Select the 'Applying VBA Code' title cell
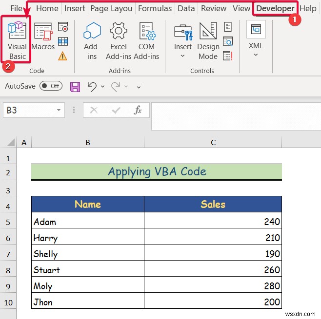The height and width of the screenshot is (319, 321). click(x=157, y=171)
